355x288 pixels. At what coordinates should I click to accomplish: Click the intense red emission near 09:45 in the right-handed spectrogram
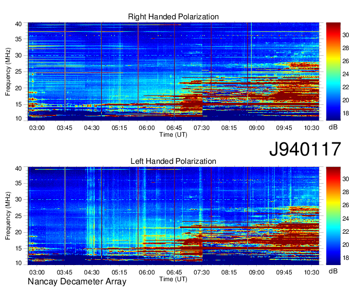(x=285, y=95)
